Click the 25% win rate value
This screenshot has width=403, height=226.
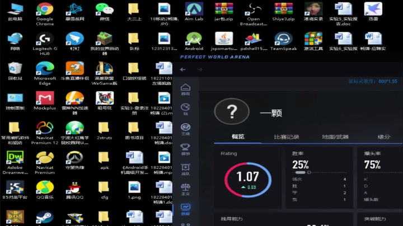[x=300, y=164]
